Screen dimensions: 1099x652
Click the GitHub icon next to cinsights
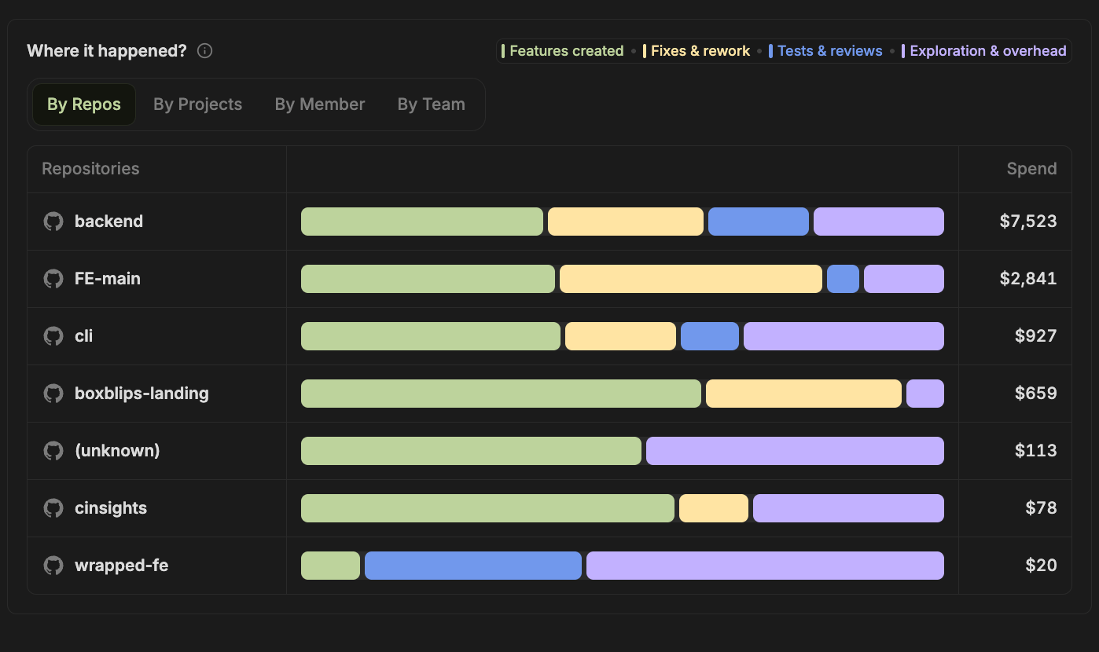point(53,508)
